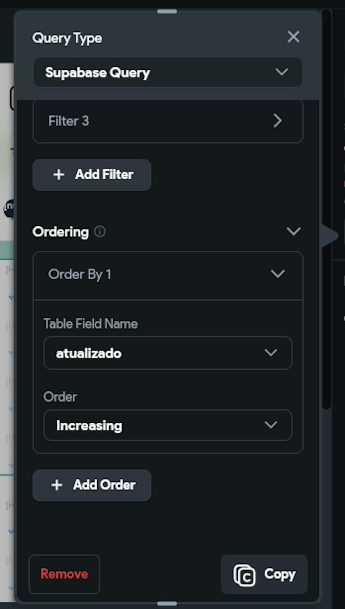Close the Query Type panel
The height and width of the screenshot is (609, 345).
point(293,37)
